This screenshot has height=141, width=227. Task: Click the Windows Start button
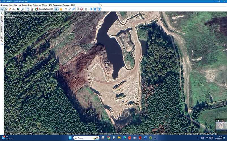click(x=70, y=138)
